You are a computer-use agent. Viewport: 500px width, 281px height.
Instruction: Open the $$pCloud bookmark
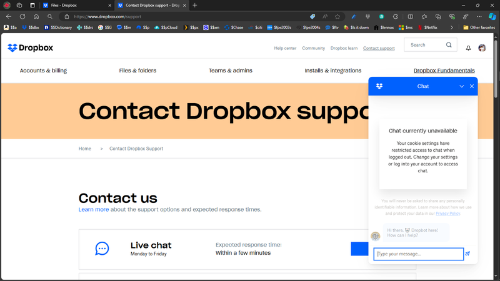[166, 27]
